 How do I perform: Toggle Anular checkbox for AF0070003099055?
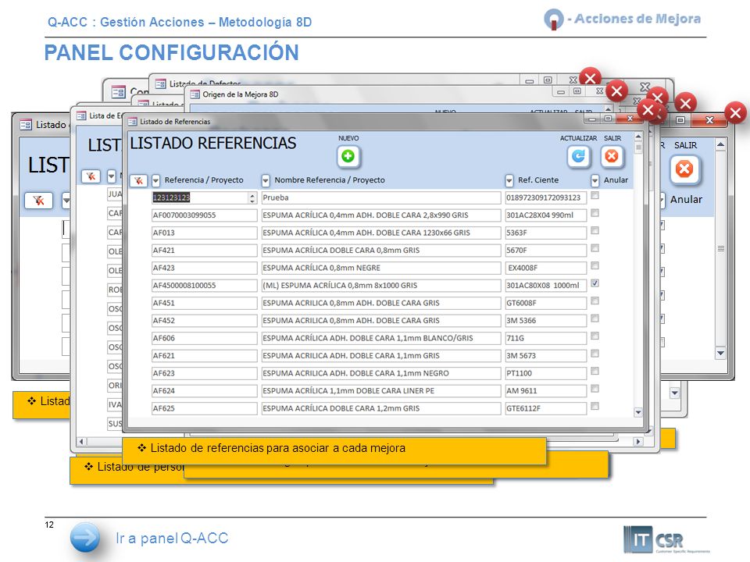[x=595, y=213]
